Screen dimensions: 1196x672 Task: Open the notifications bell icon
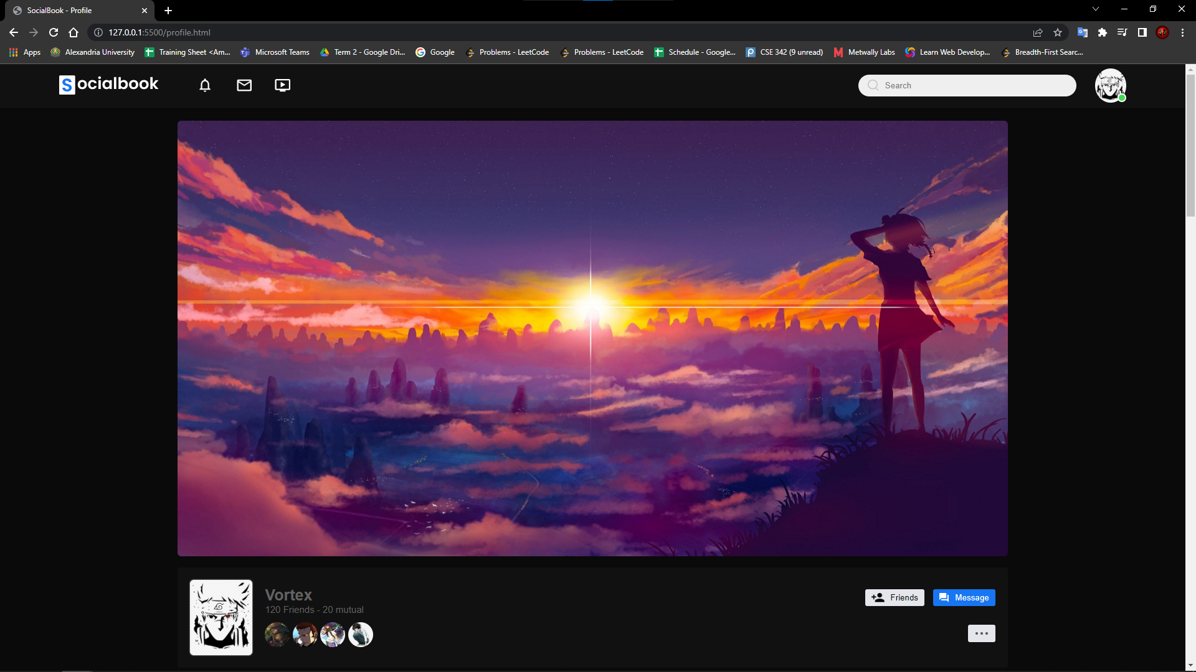coord(204,85)
